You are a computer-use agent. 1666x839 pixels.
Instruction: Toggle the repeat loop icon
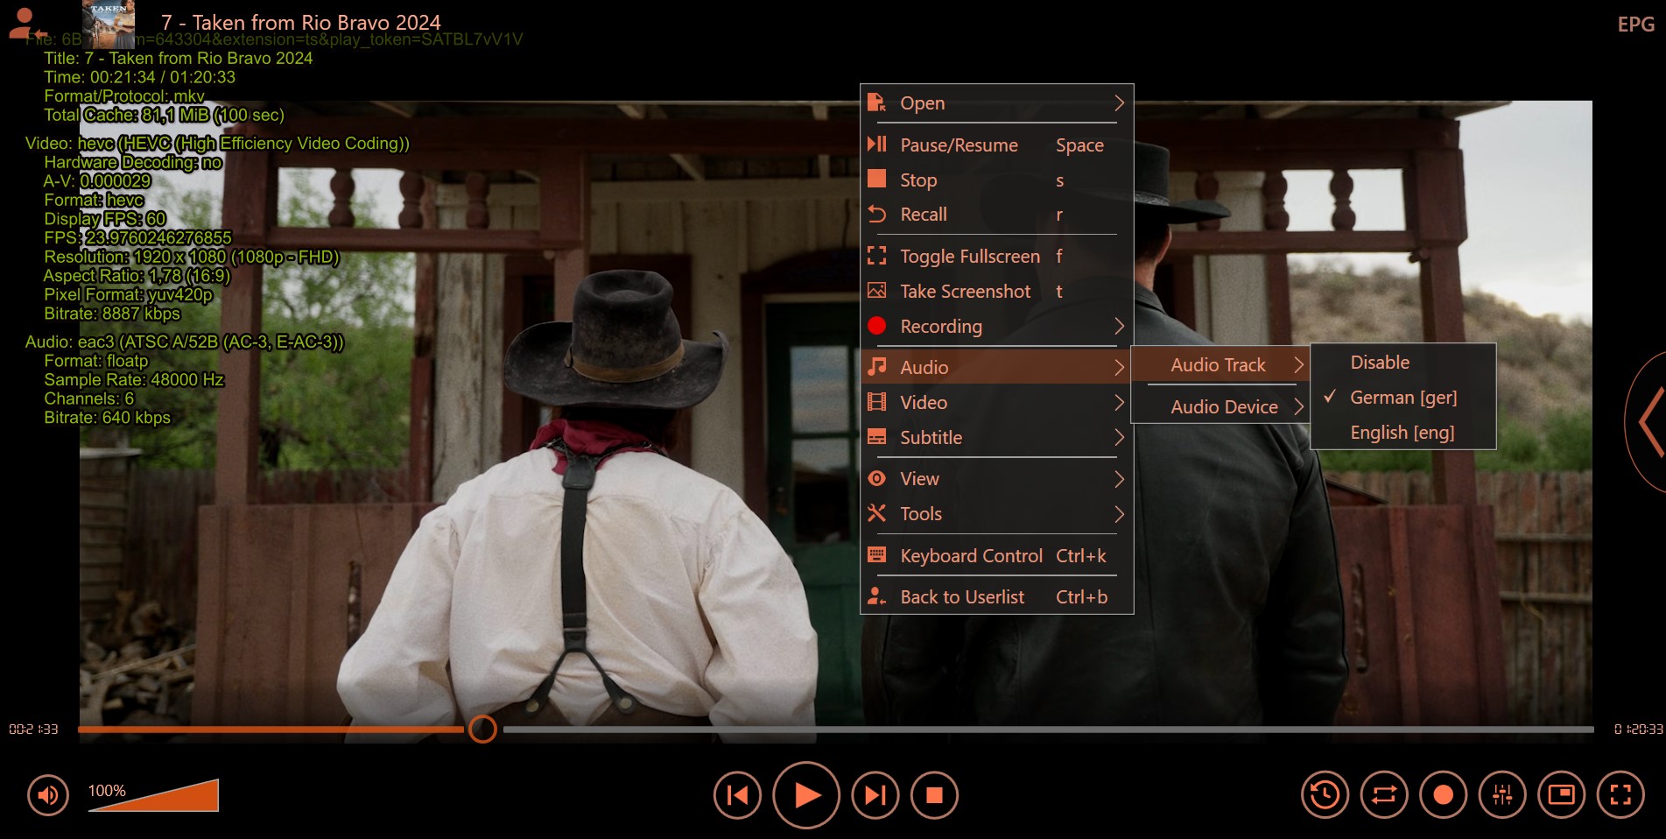[x=1384, y=794]
